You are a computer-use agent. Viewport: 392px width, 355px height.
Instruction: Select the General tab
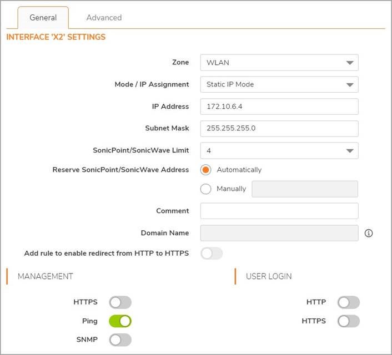click(x=43, y=18)
